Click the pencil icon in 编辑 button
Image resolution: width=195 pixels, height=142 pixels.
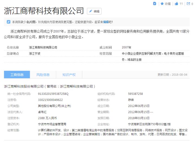[x=91, y=11]
